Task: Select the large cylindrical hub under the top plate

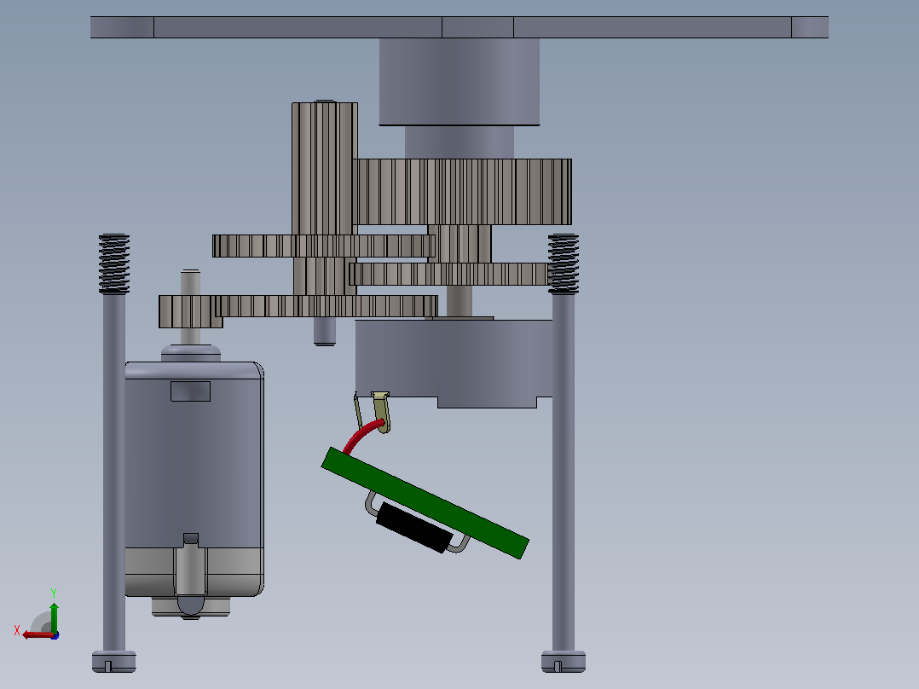Action: pyautogui.click(x=459, y=82)
